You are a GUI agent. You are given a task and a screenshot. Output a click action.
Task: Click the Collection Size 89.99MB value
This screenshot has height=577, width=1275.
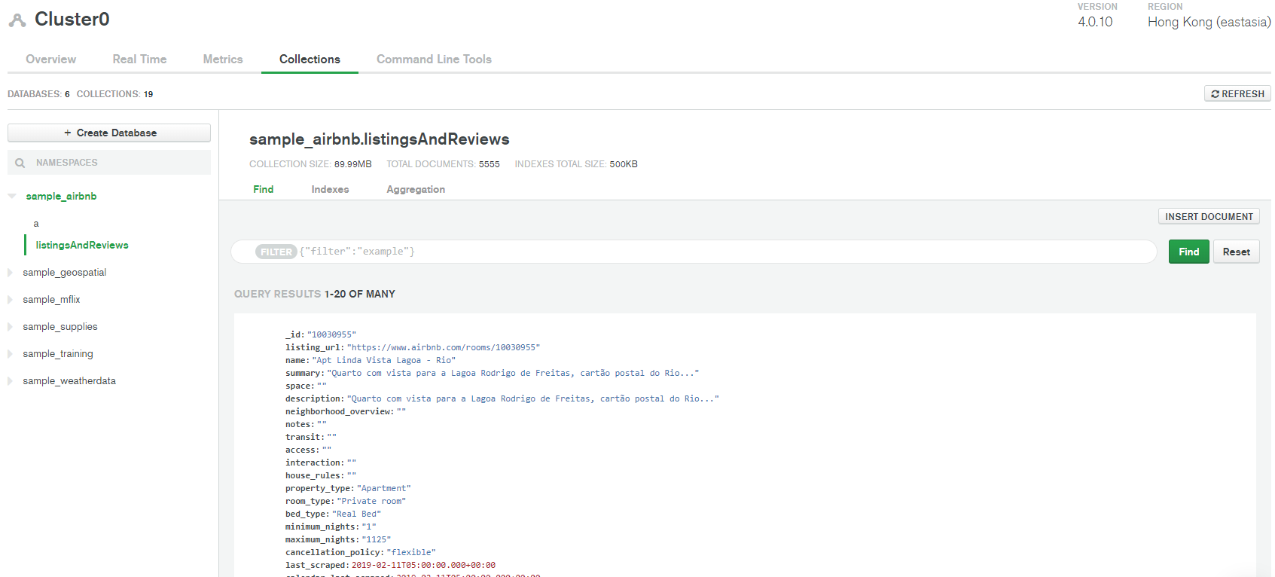[x=353, y=164]
